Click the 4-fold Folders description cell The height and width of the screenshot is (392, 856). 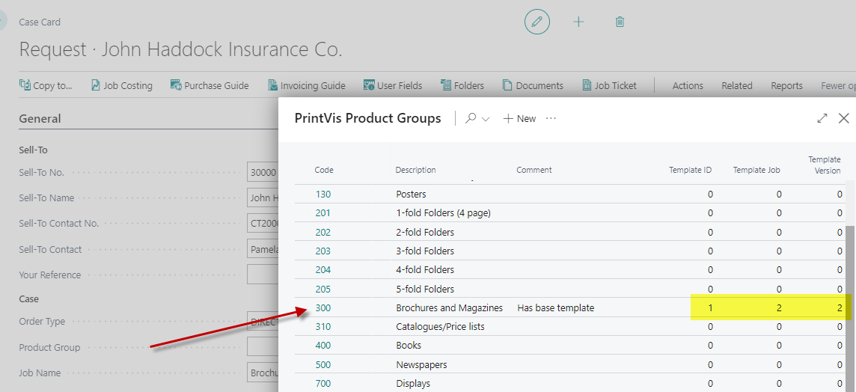click(x=425, y=270)
